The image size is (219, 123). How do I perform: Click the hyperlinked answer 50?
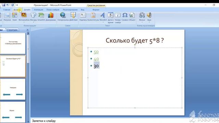point(96,52)
